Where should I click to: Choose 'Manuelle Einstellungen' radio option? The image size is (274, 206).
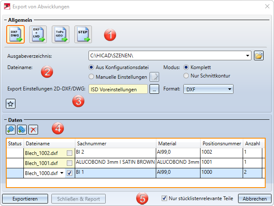pyautogui.click(x=91, y=77)
